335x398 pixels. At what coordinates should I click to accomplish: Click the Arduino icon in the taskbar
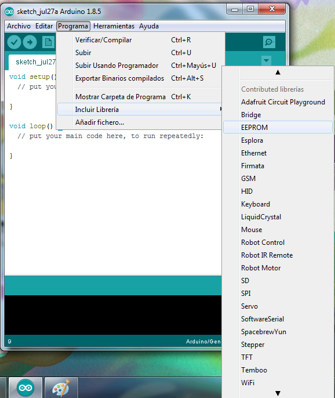point(26,388)
